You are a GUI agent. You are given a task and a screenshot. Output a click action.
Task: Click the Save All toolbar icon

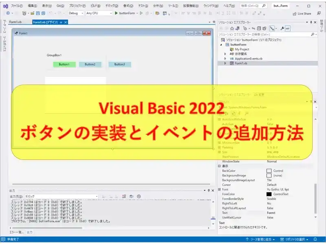click(43, 13)
